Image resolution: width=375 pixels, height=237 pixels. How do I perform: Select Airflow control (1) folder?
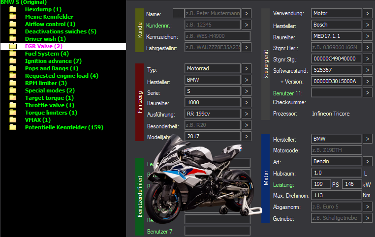[x=50, y=24]
